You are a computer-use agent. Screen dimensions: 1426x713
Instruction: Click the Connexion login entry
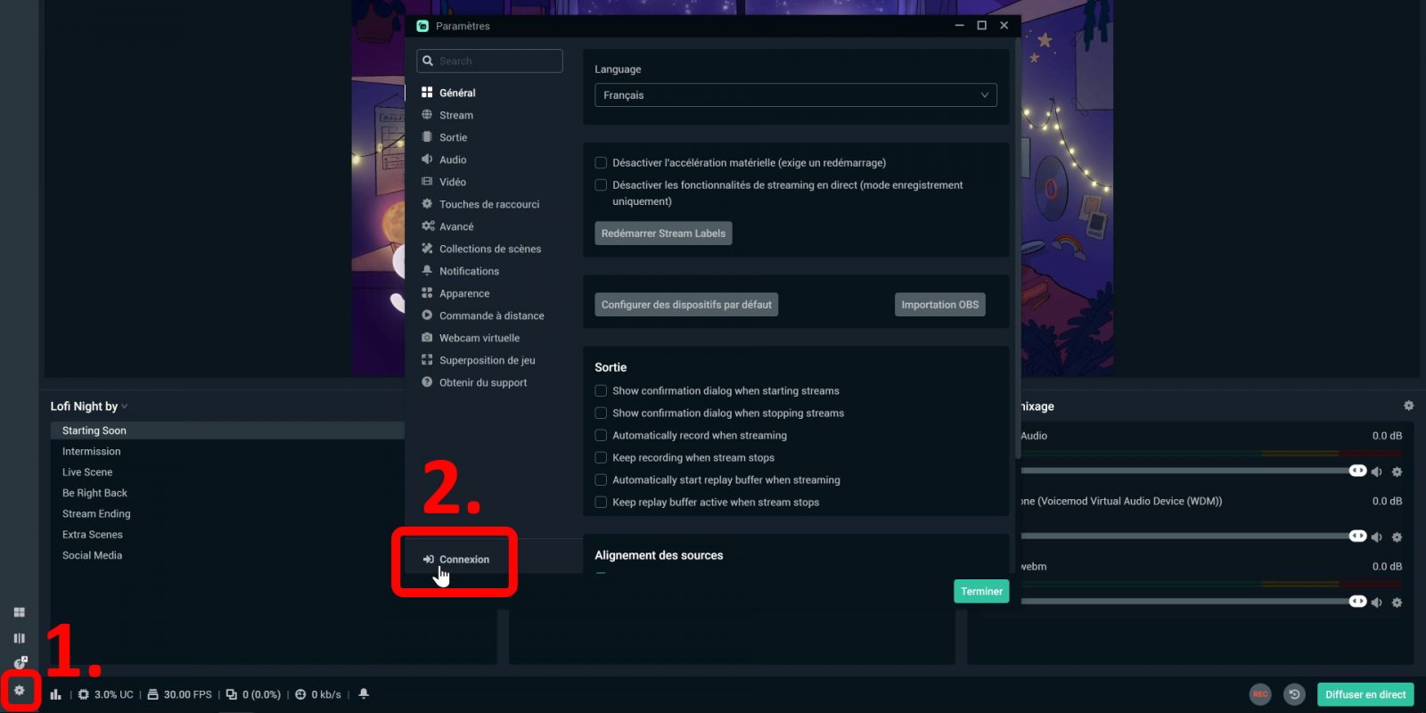pyautogui.click(x=456, y=560)
